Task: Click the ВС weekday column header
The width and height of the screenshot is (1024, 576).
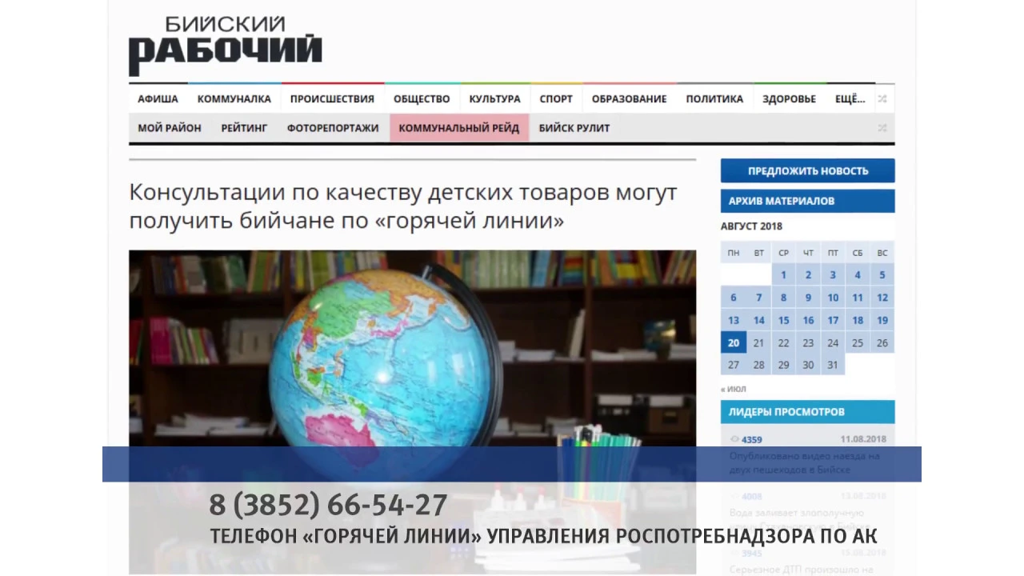Action: [x=882, y=253]
